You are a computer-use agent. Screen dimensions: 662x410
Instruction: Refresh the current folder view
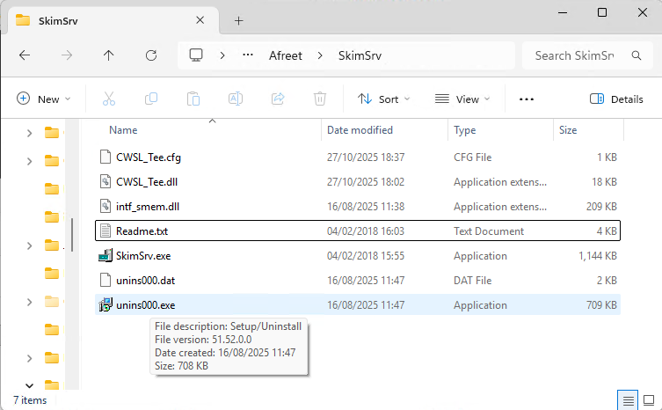pyautogui.click(x=151, y=55)
